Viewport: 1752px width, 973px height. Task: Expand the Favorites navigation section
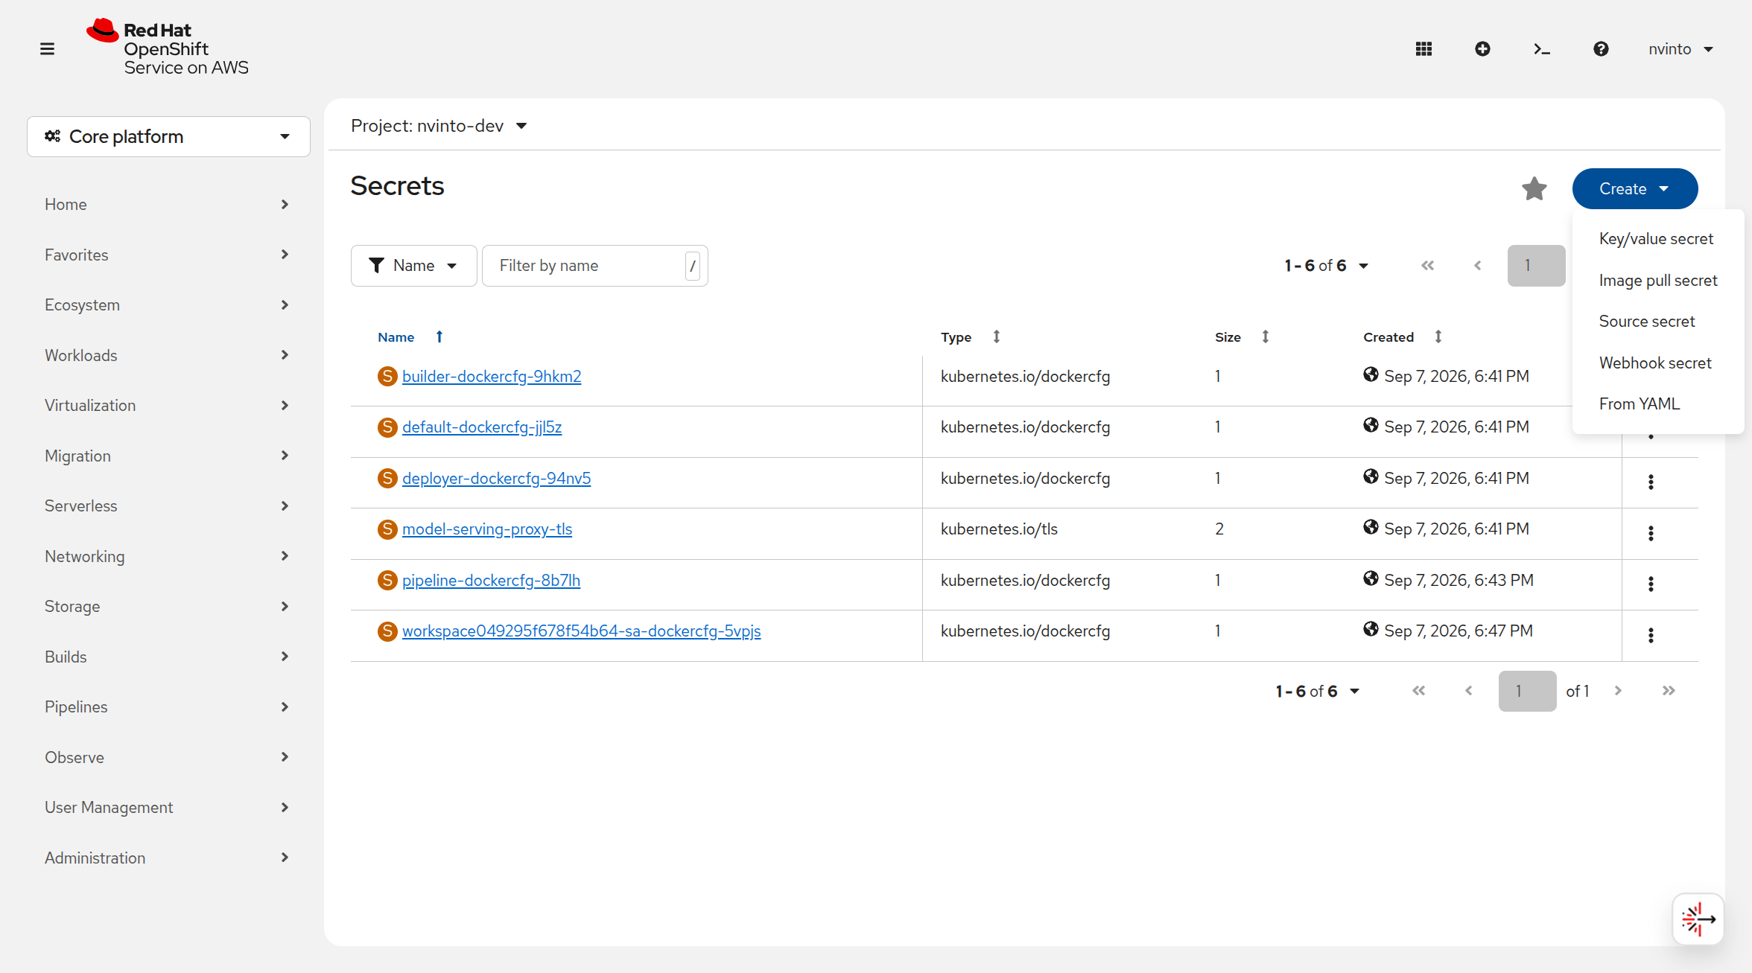[168, 255]
